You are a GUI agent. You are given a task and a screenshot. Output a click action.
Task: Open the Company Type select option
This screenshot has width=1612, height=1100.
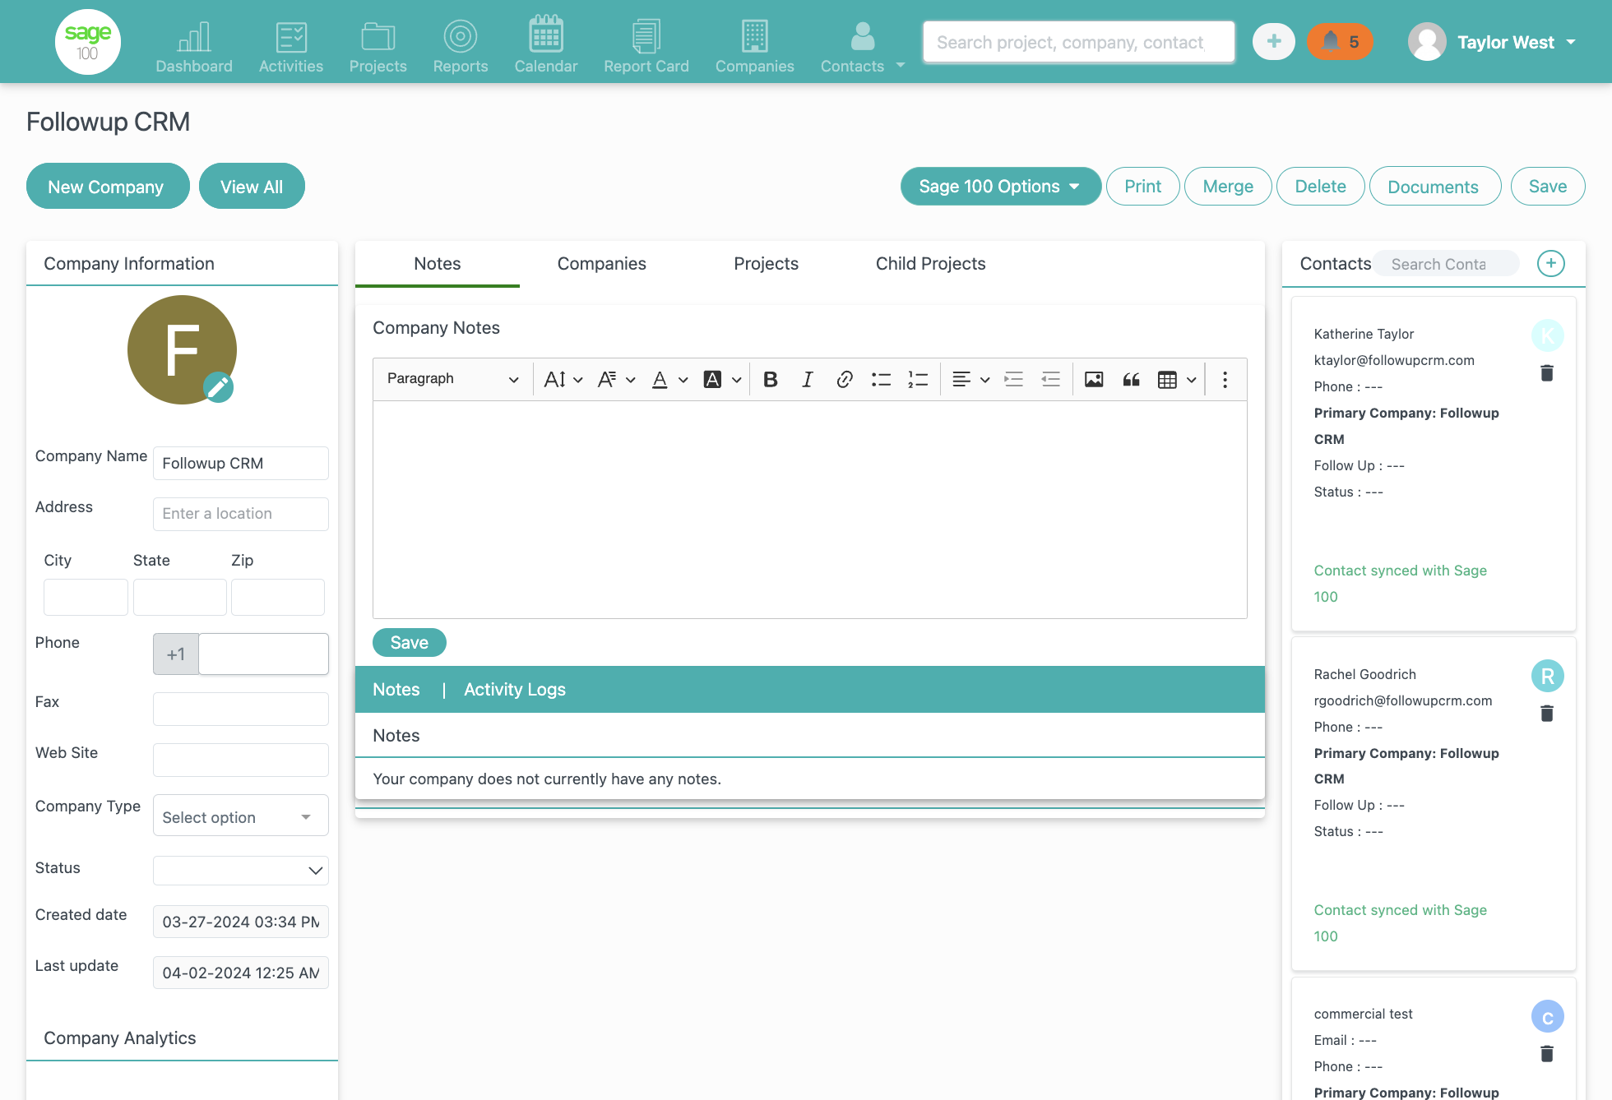(240, 816)
